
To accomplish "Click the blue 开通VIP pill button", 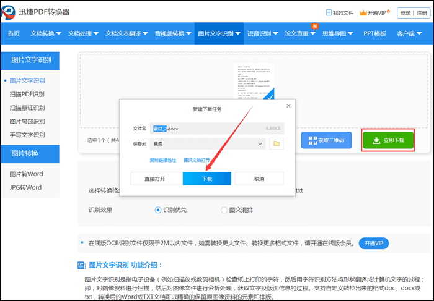I will click(374, 244).
